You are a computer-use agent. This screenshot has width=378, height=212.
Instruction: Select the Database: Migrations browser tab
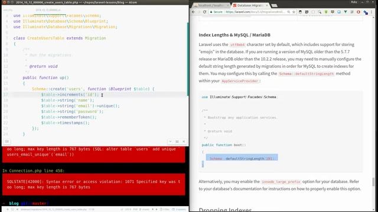click(x=249, y=5)
